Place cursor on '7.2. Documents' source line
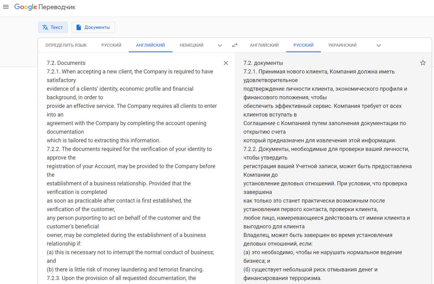The height and width of the screenshot is (284, 434). coord(66,63)
